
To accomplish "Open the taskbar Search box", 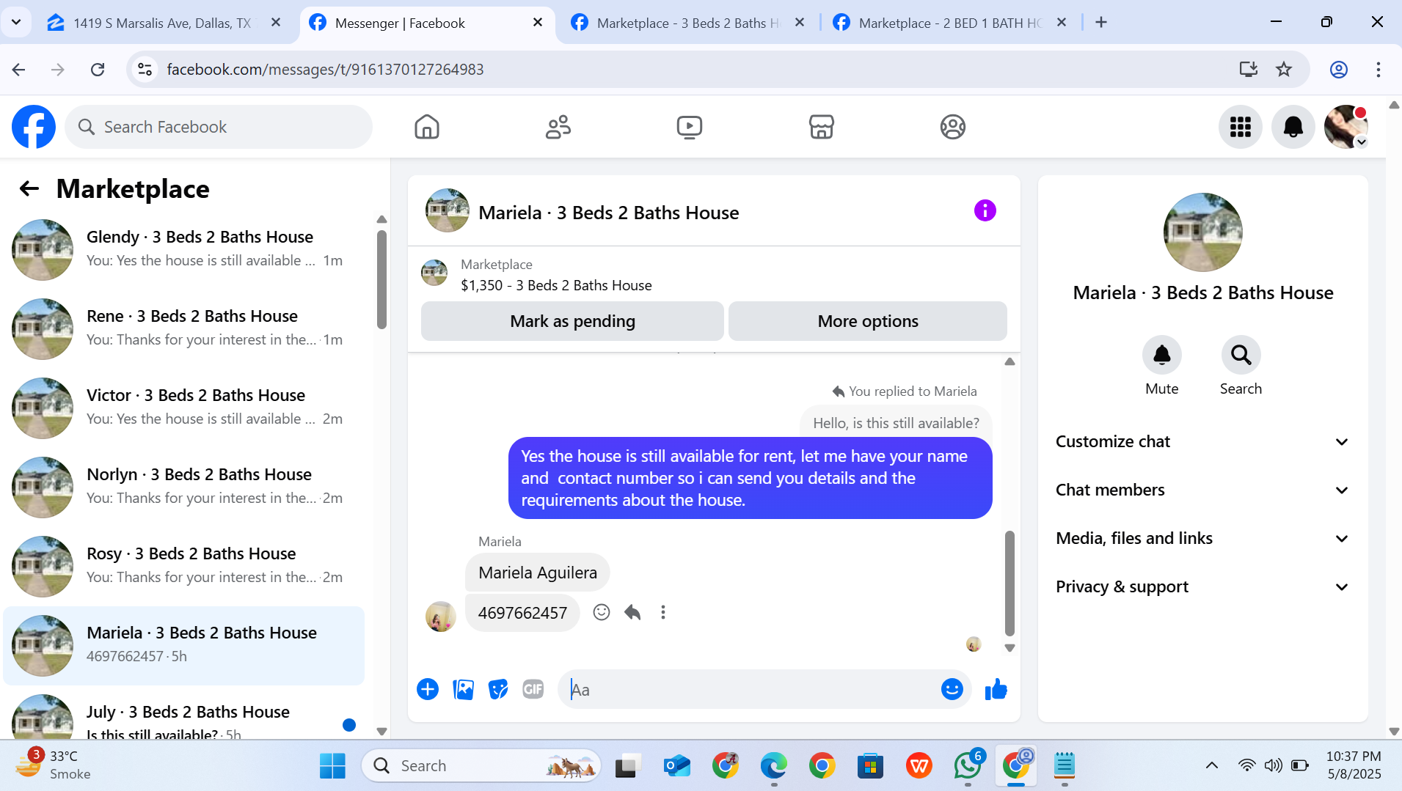I will 482,766.
